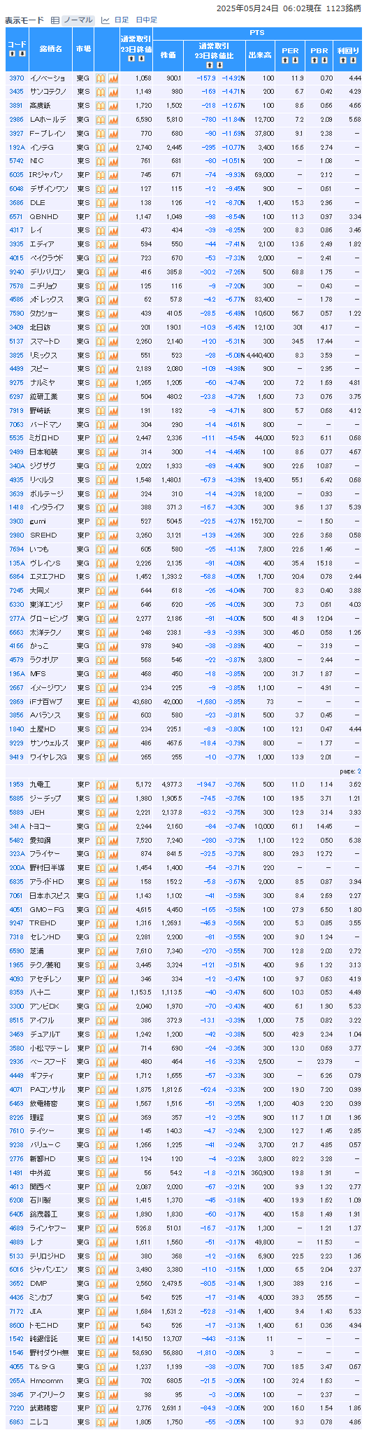The width and height of the screenshot is (369, 1430).
Task: Sort PER column with up arrow
Action: (x=285, y=61)
